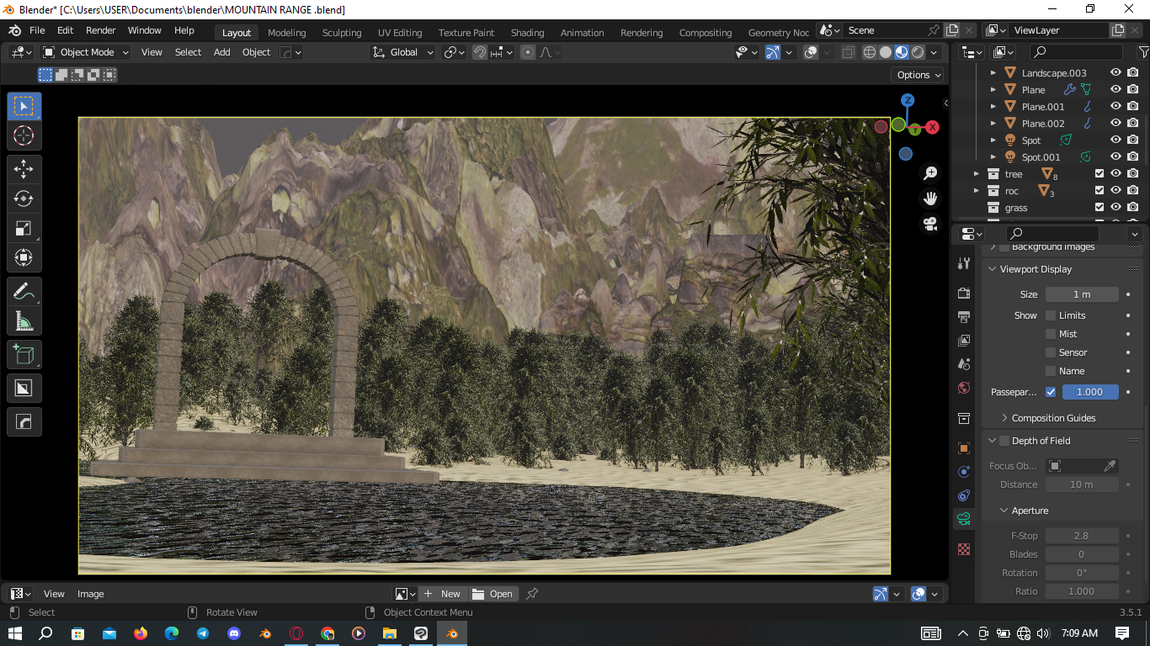Viewport: 1150px width, 646px height.
Task: Select the Select Box tool
Action: pyautogui.click(x=24, y=107)
